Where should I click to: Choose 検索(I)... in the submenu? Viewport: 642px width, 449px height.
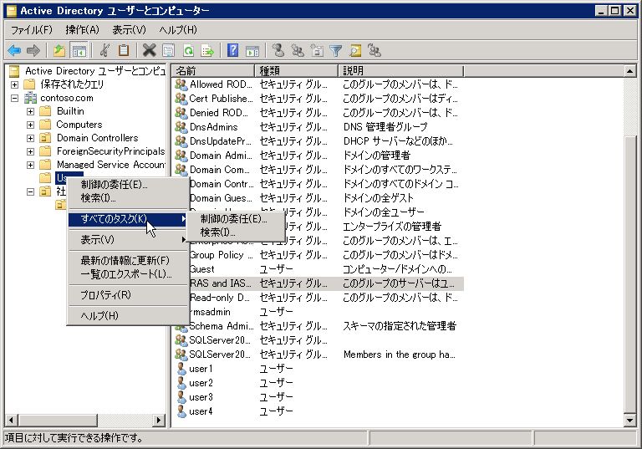coord(236,232)
